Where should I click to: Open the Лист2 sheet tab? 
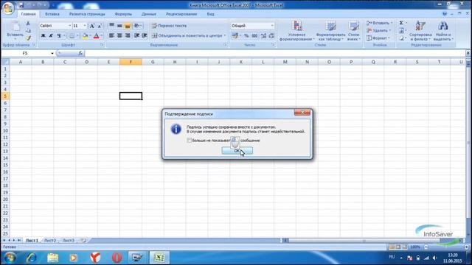[x=50, y=241]
